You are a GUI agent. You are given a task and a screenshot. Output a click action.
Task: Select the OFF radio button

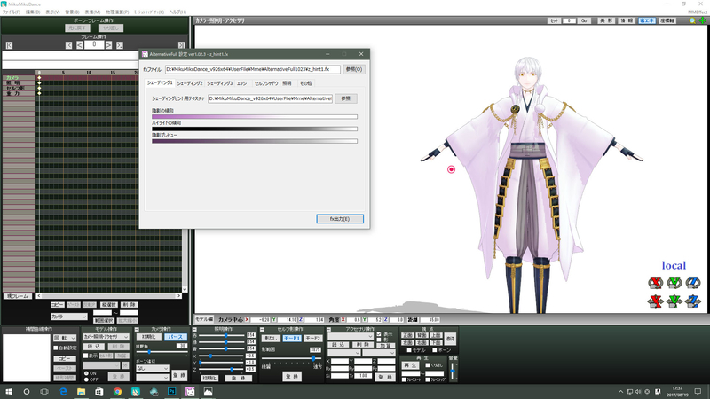click(x=86, y=379)
